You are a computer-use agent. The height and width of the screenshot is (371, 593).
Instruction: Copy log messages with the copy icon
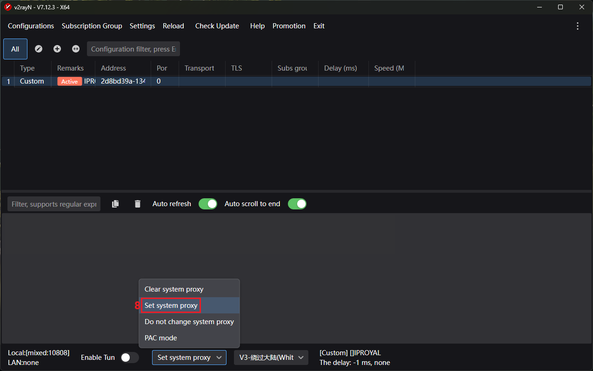coord(115,204)
